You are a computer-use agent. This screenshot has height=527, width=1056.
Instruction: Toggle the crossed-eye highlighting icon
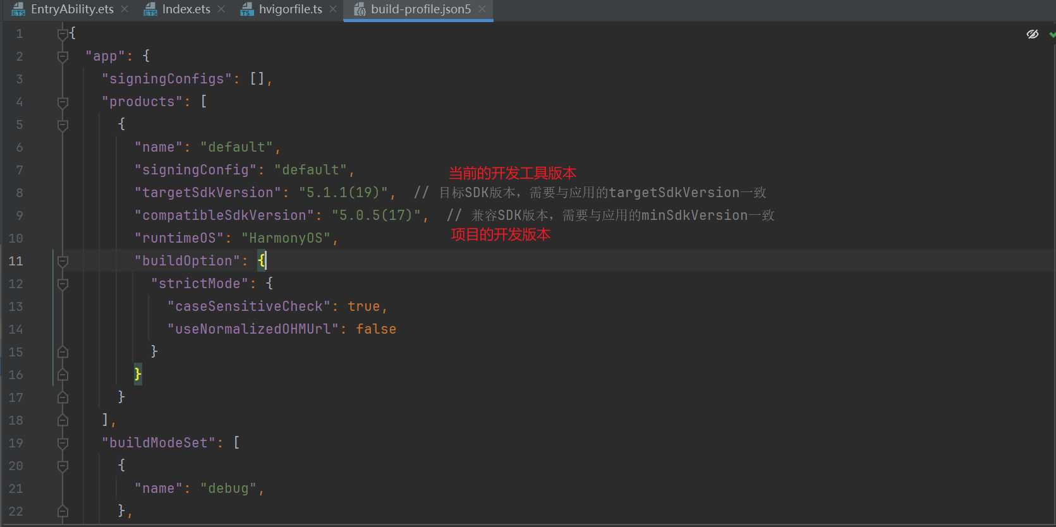click(x=1033, y=34)
